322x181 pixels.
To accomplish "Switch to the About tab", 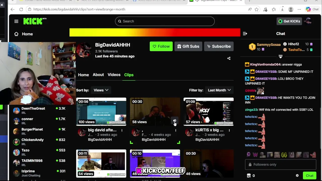I will coord(98,75).
